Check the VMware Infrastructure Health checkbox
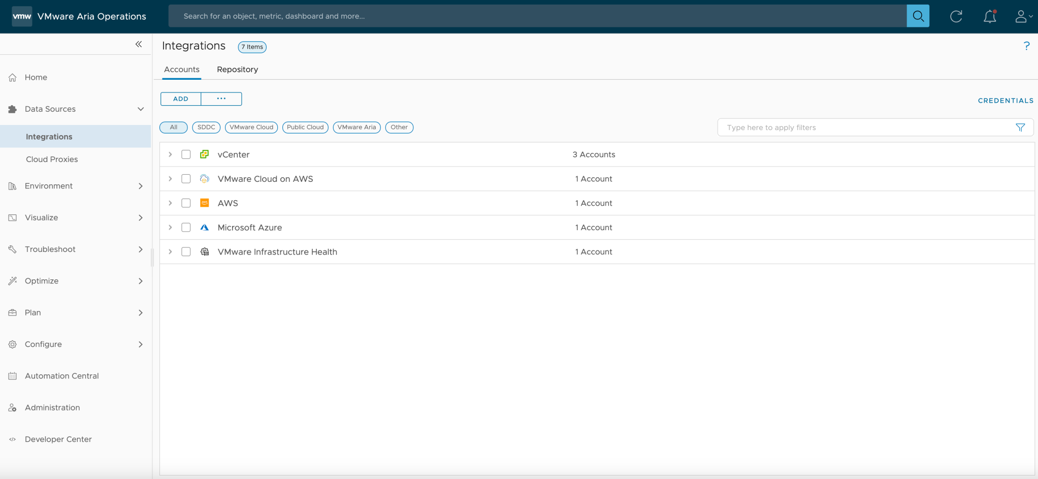 (x=186, y=251)
